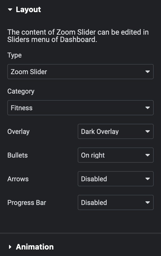
Task: Click the Progress Bar setting label
Action: click(27, 203)
